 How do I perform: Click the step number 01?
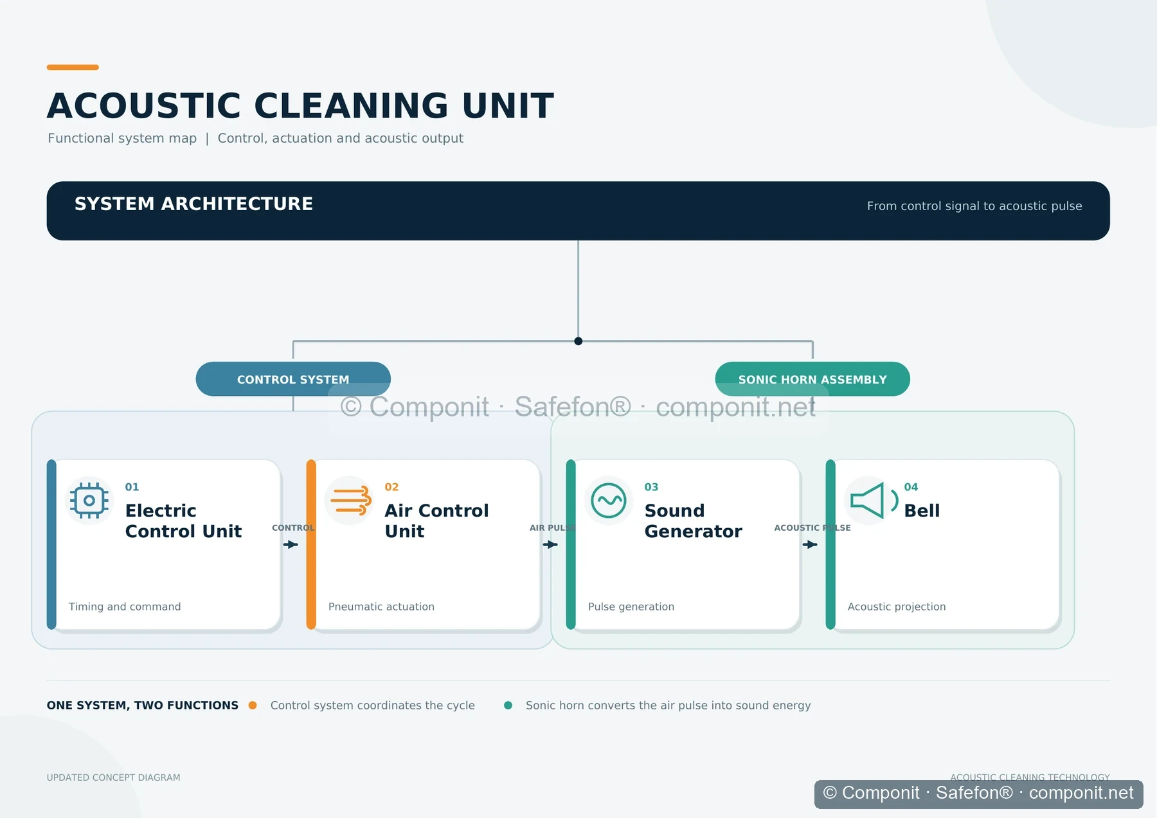click(132, 487)
